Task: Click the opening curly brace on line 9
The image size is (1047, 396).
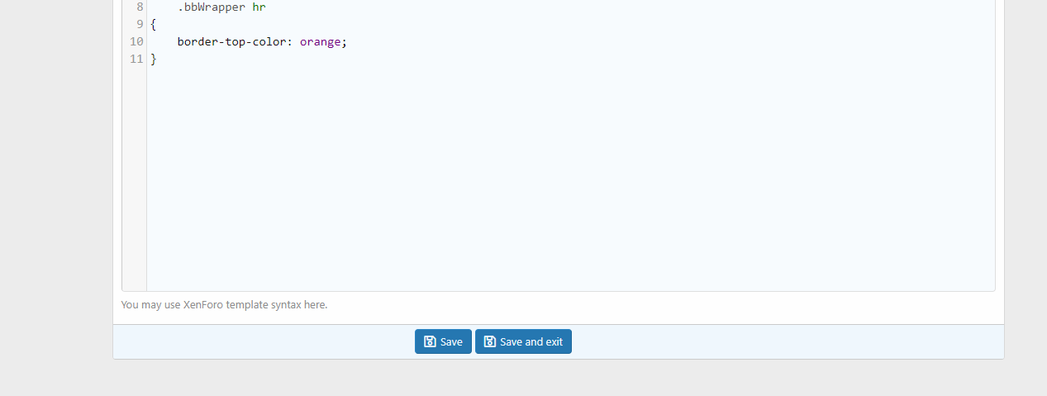Action: click(x=154, y=24)
